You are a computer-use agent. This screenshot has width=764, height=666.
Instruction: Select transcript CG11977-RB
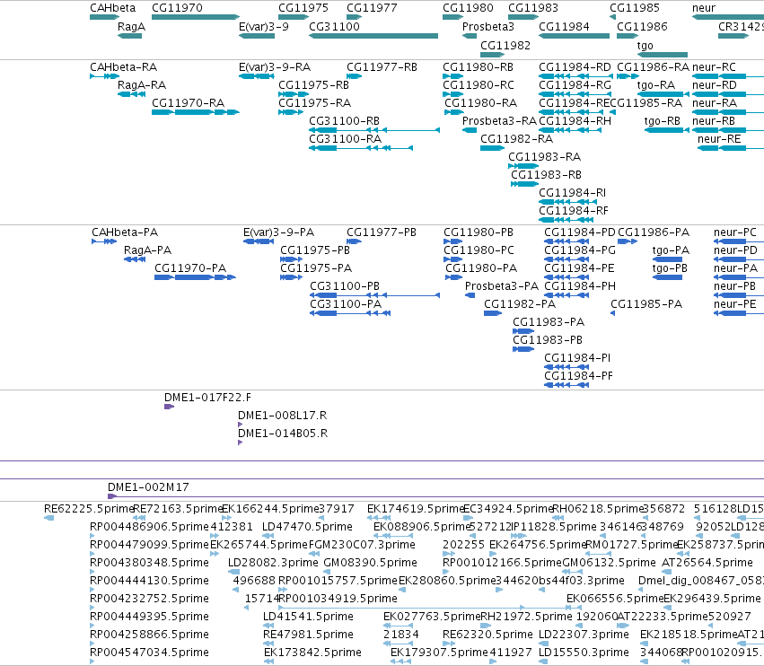355,76
